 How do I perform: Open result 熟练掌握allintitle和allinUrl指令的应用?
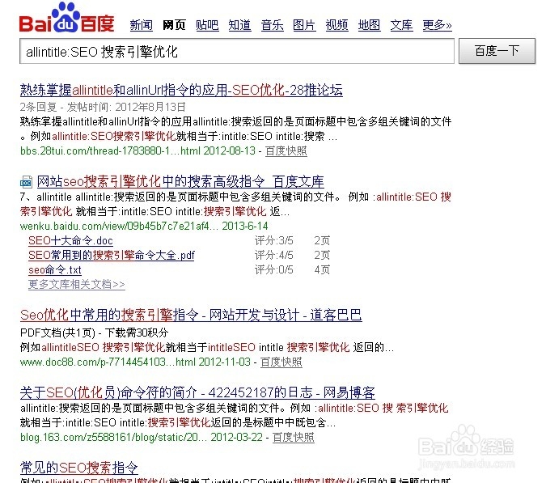coord(181,90)
